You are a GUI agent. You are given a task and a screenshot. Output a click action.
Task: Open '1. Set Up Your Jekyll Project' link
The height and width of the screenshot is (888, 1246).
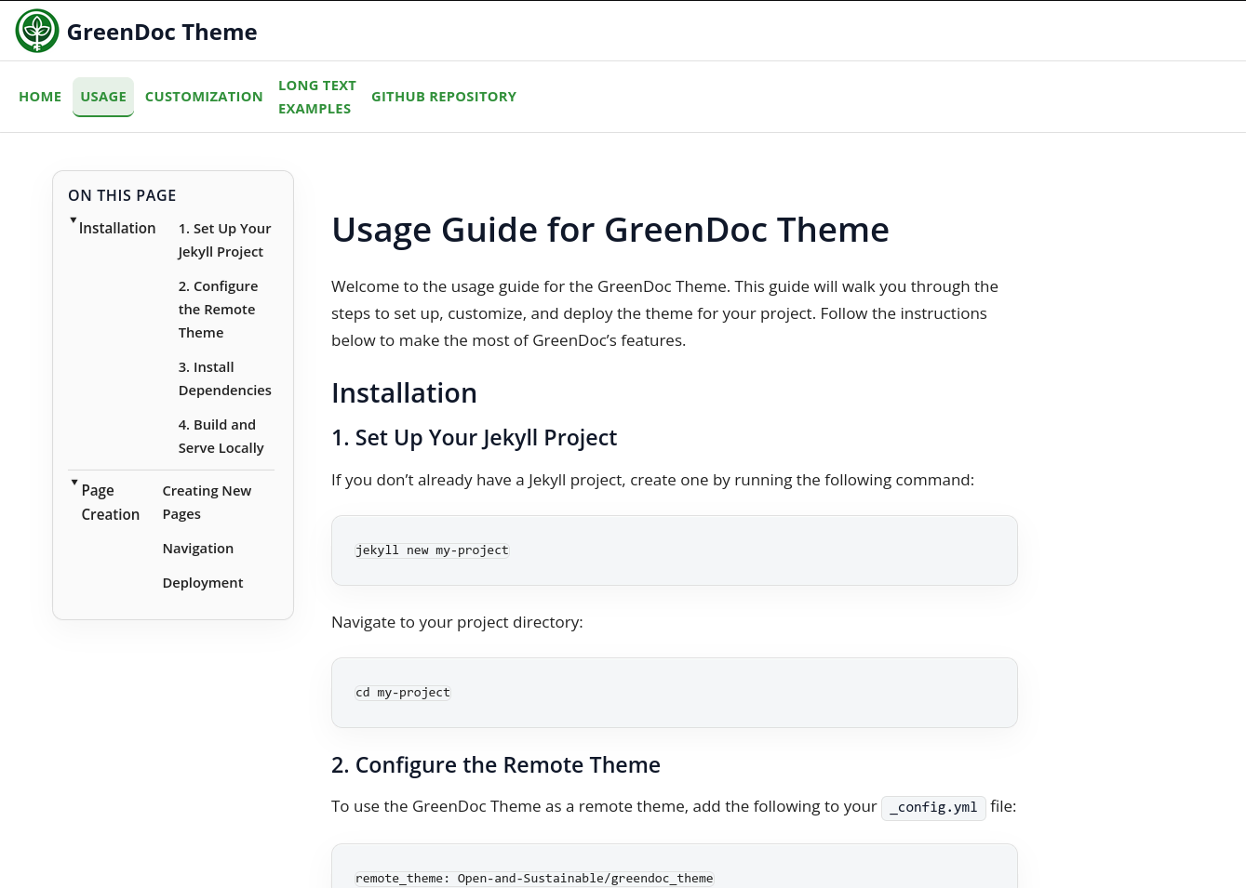(224, 240)
